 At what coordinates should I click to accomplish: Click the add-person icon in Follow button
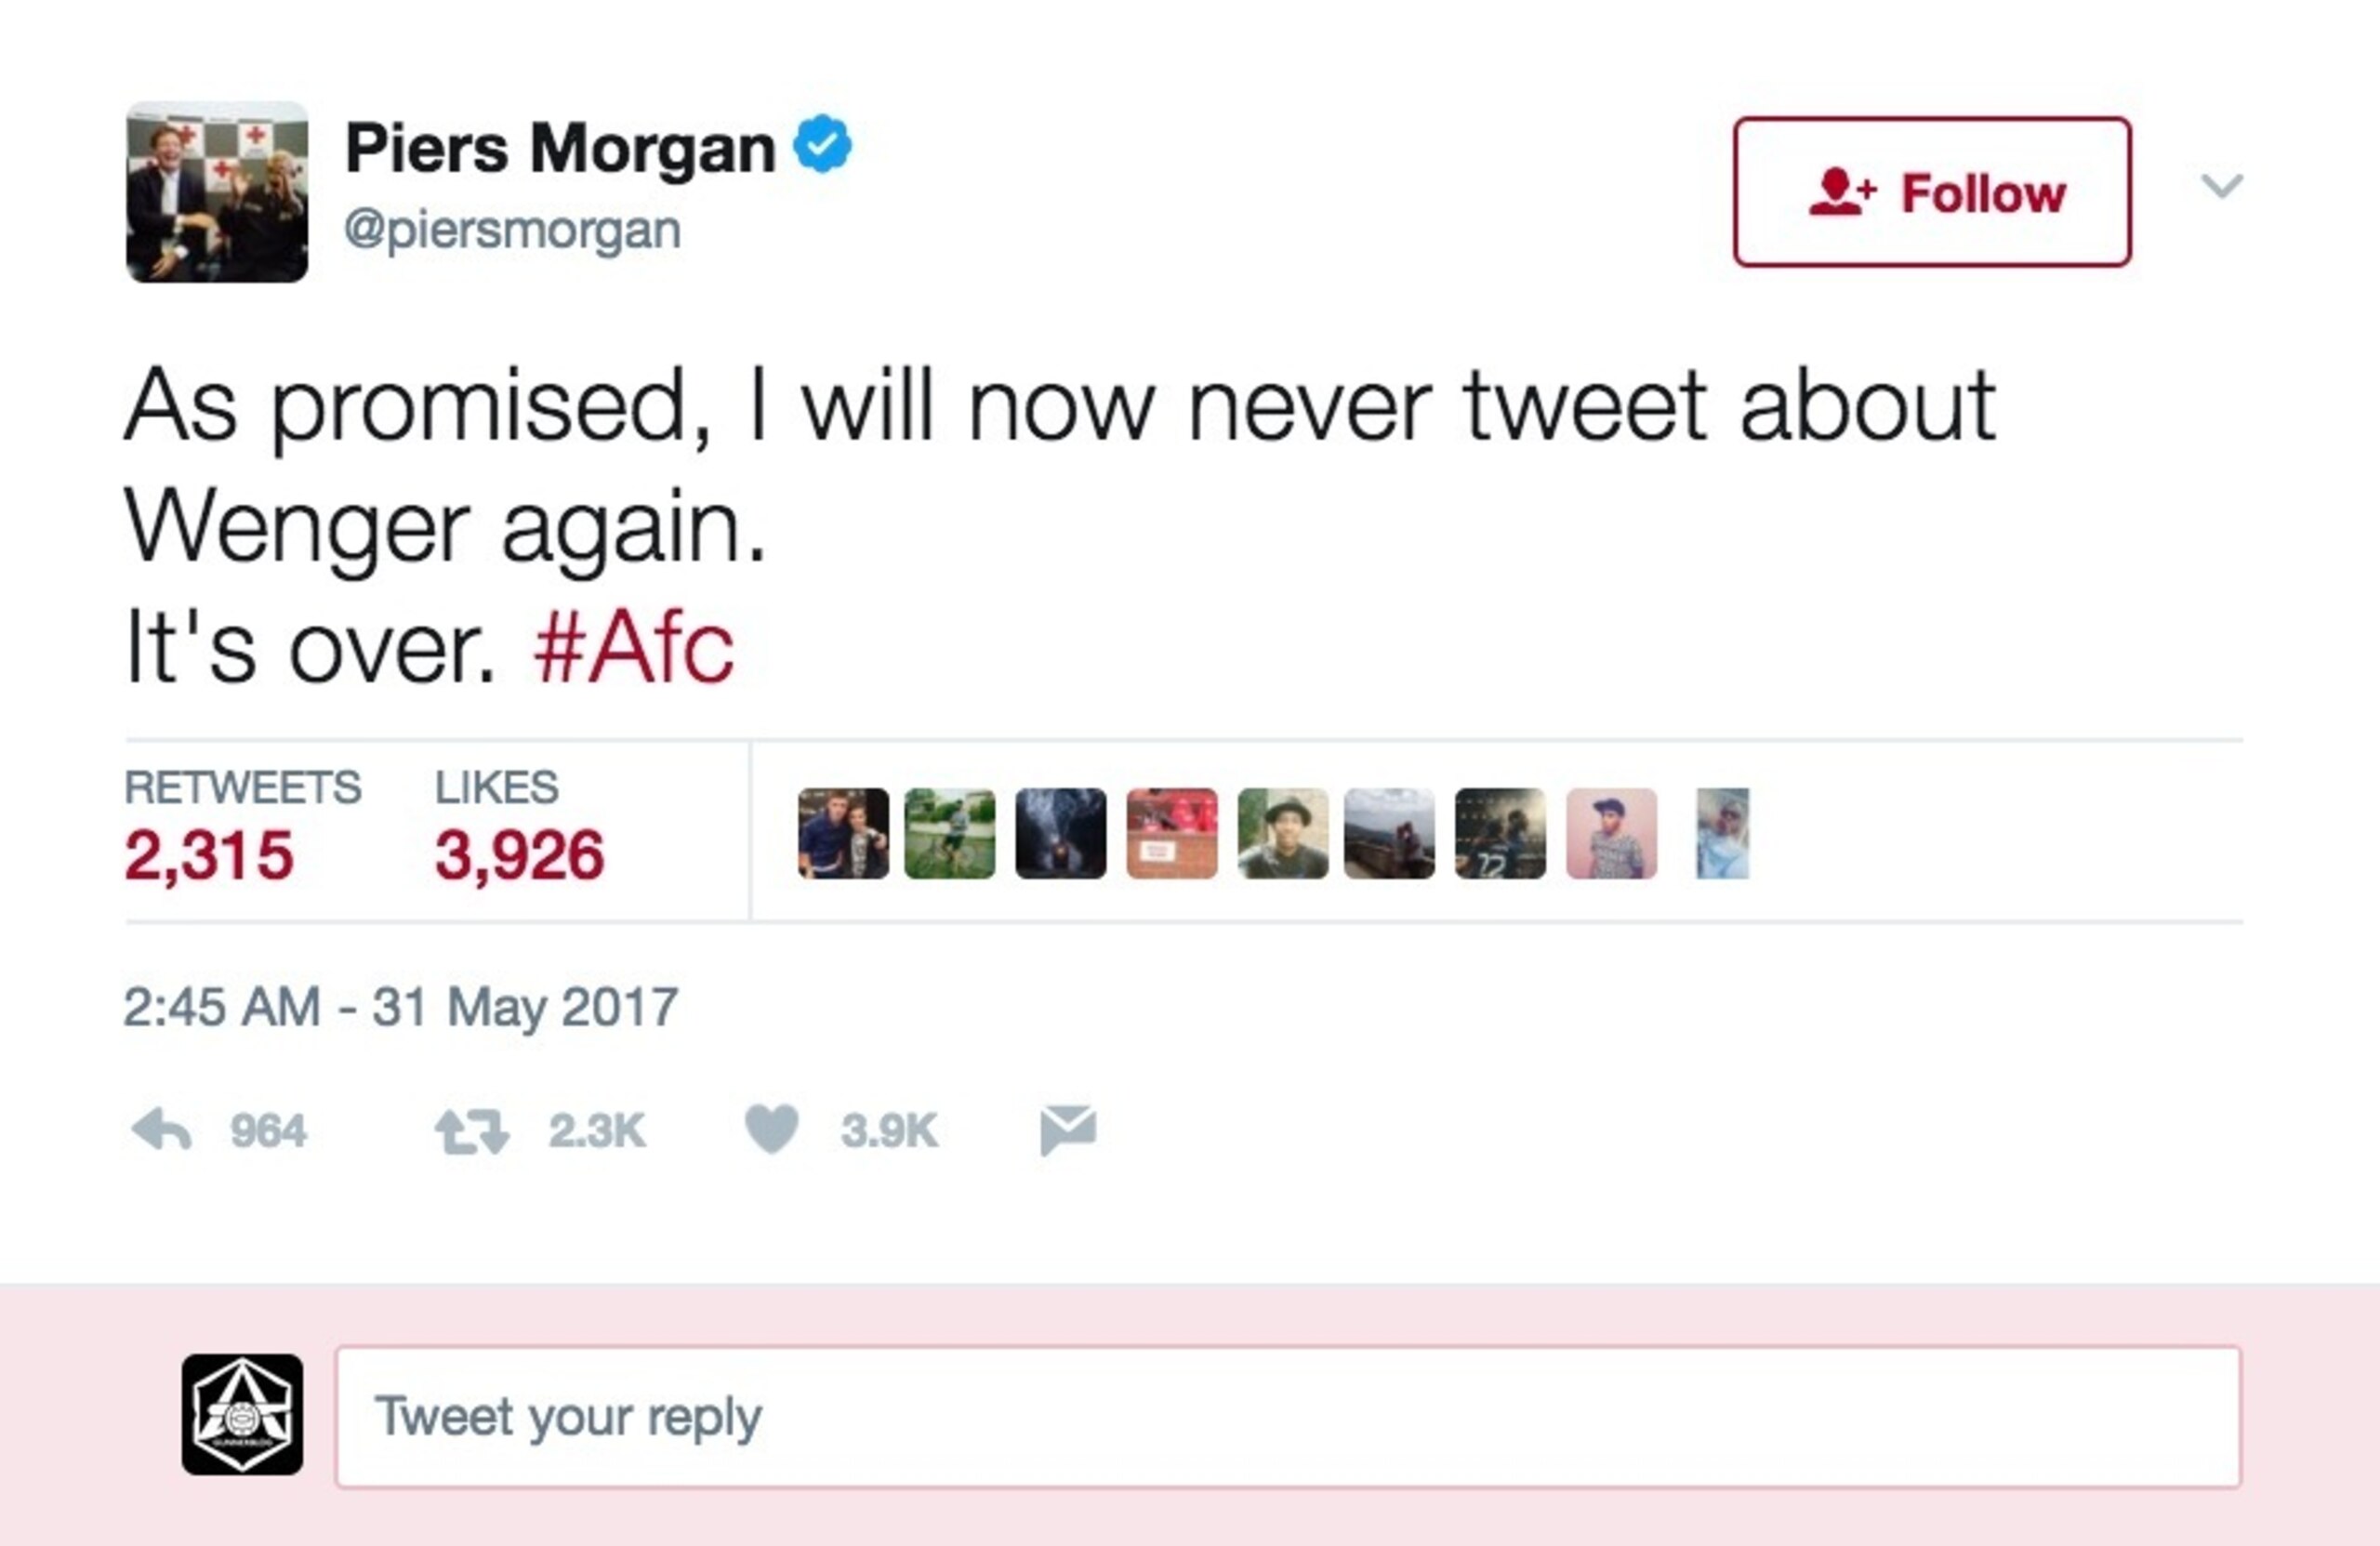[x=1842, y=192]
